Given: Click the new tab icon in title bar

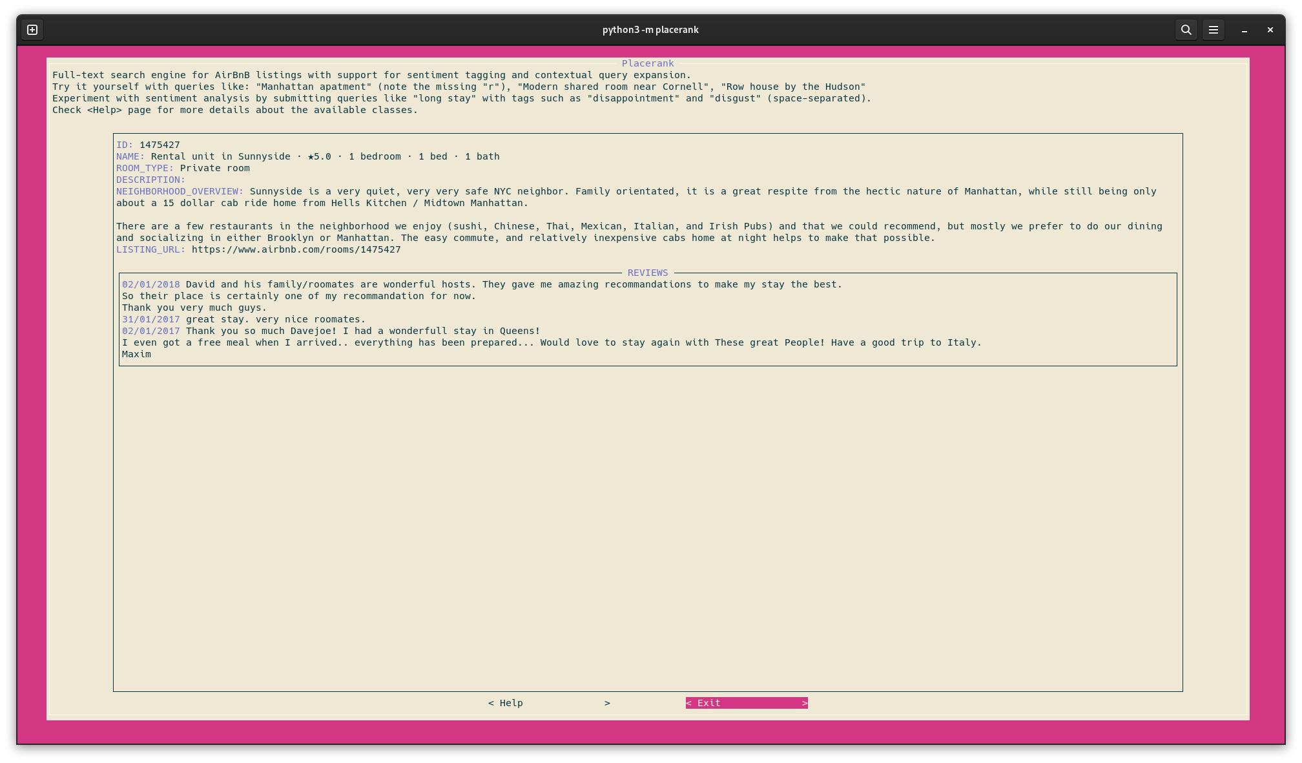Looking at the screenshot, I should [x=32, y=30].
